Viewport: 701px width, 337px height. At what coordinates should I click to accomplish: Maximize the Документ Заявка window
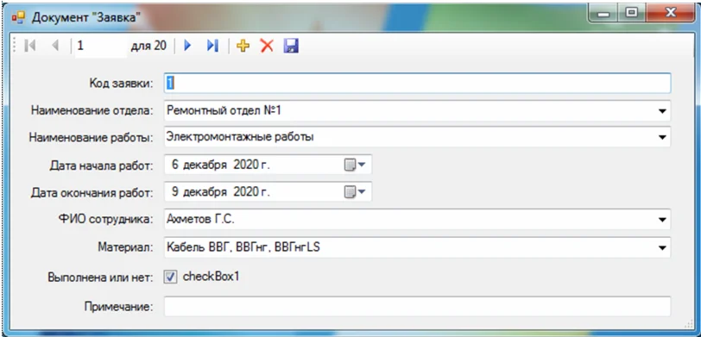(x=631, y=14)
